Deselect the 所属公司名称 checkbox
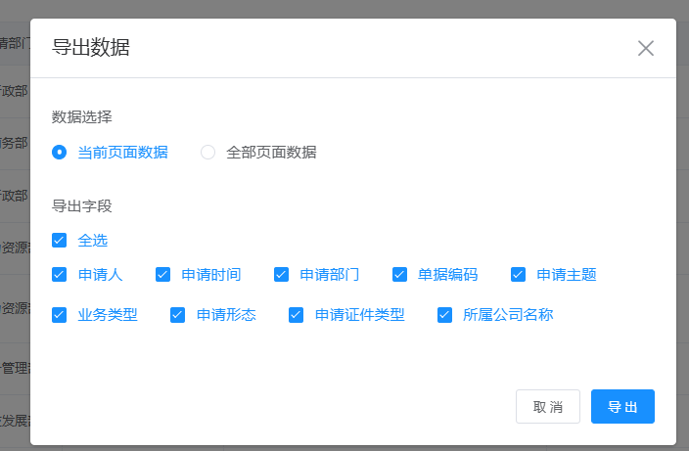Viewport: 689px width, 451px height. pyautogui.click(x=444, y=315)
